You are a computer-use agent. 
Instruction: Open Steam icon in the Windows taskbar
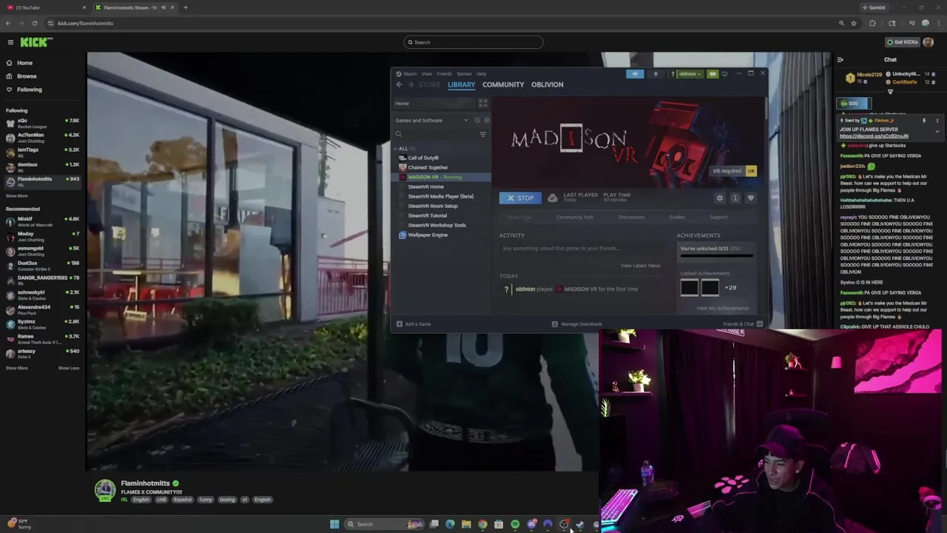[580, 524]
